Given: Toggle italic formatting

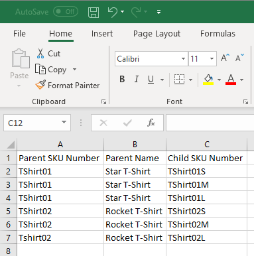Looking at the screenshot, I should tap(137, 79).
